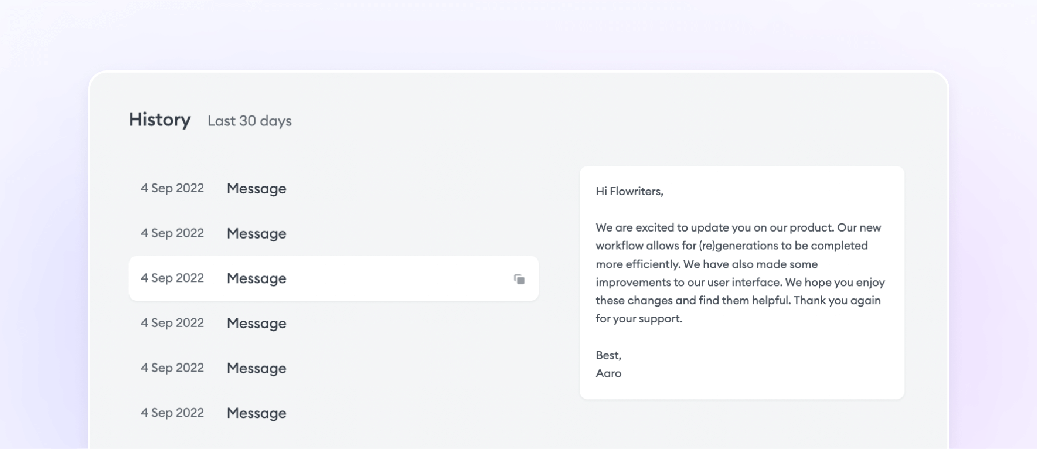Click the History heading

pos(159,120)
